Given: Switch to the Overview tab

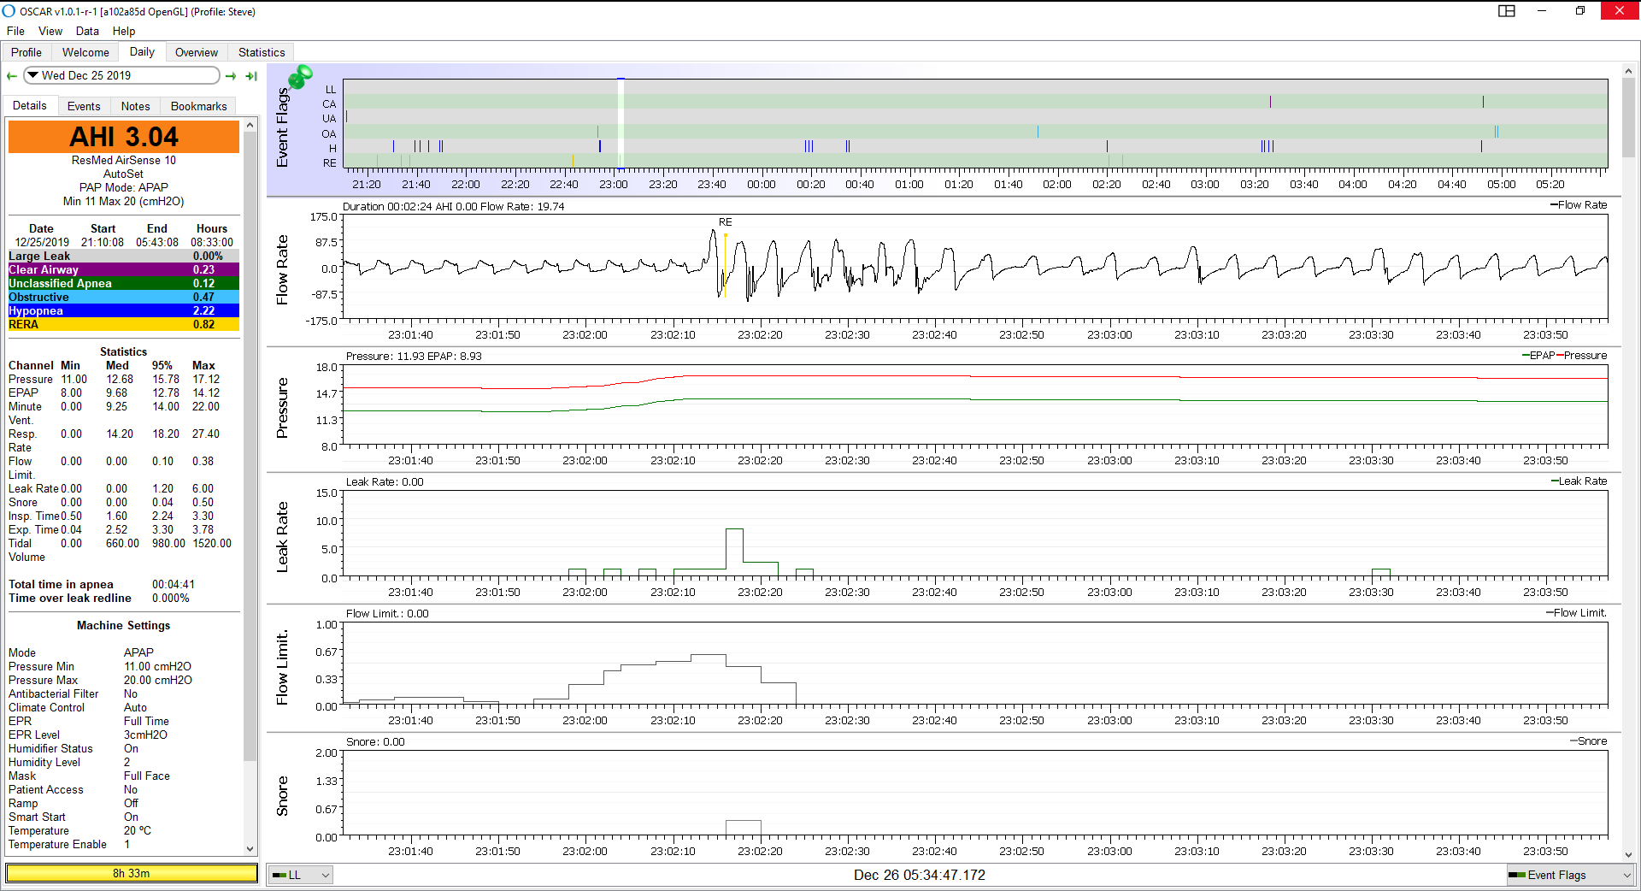Looking at the screenshot, I should click(x=197, y=52).
